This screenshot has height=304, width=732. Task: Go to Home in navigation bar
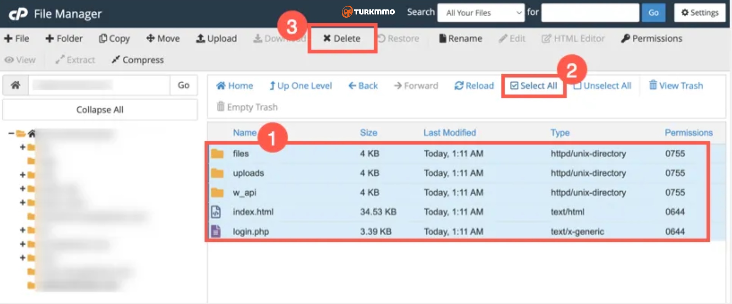(x=235, y=86)
